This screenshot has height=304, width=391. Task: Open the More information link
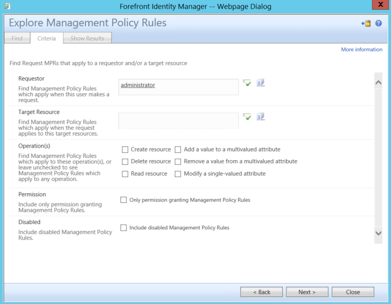tap(362, 50)
